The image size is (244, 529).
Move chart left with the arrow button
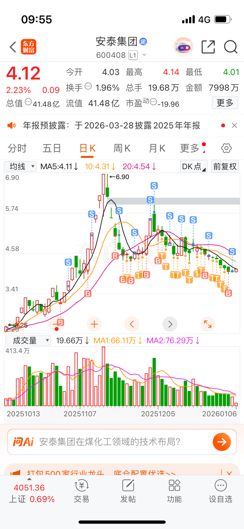(132, 324)
